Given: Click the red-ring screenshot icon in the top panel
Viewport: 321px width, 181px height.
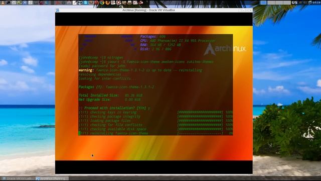Looking at the screenshot, I should click(x=118, y=3).
